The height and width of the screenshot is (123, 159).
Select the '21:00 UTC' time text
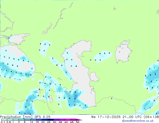pos(132,117)
